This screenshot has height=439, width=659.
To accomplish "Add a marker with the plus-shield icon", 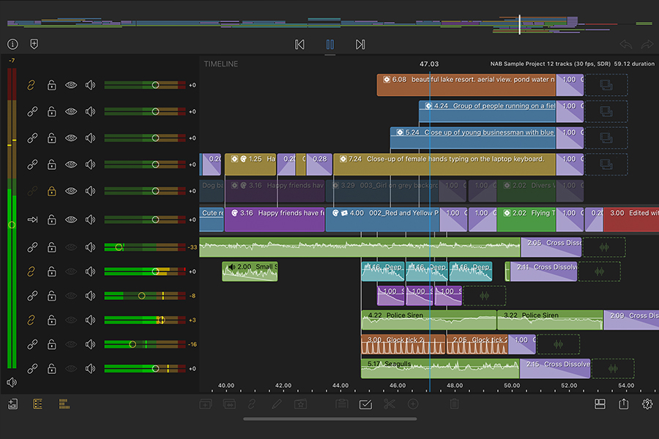I will [x=34, y=45].
